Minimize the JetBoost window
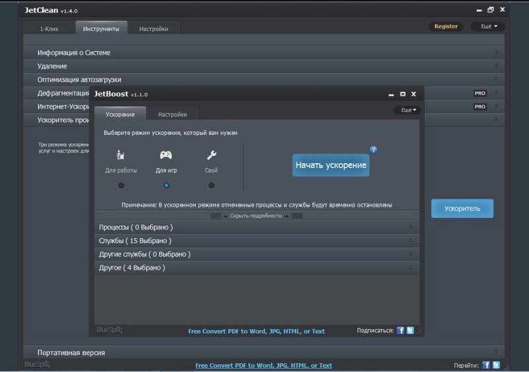This screenshot has width=529, height=372. tap(391, 94)
